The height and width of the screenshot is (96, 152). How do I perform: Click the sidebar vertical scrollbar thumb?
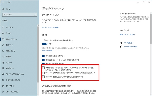38,54
